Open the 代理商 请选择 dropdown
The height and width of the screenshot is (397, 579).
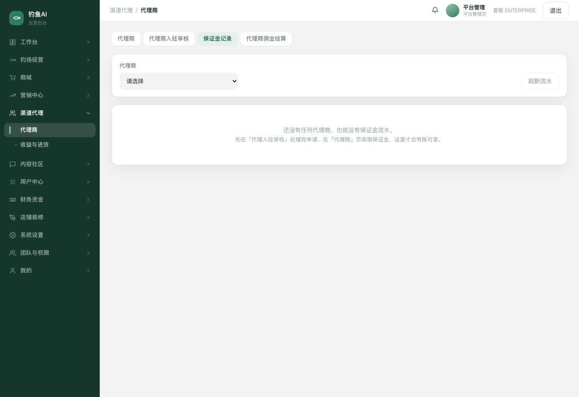[x=179, y=81]
